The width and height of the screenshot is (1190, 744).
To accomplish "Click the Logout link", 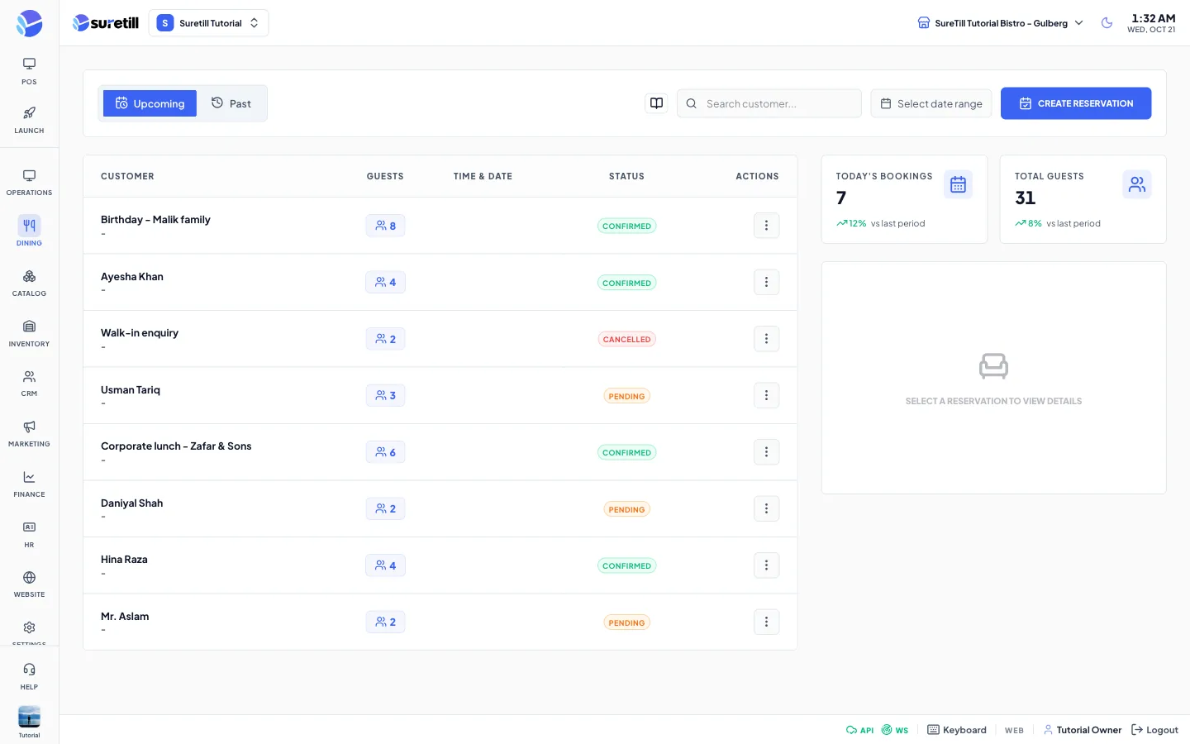I will pyautogui.click(x=1154, y=730).
